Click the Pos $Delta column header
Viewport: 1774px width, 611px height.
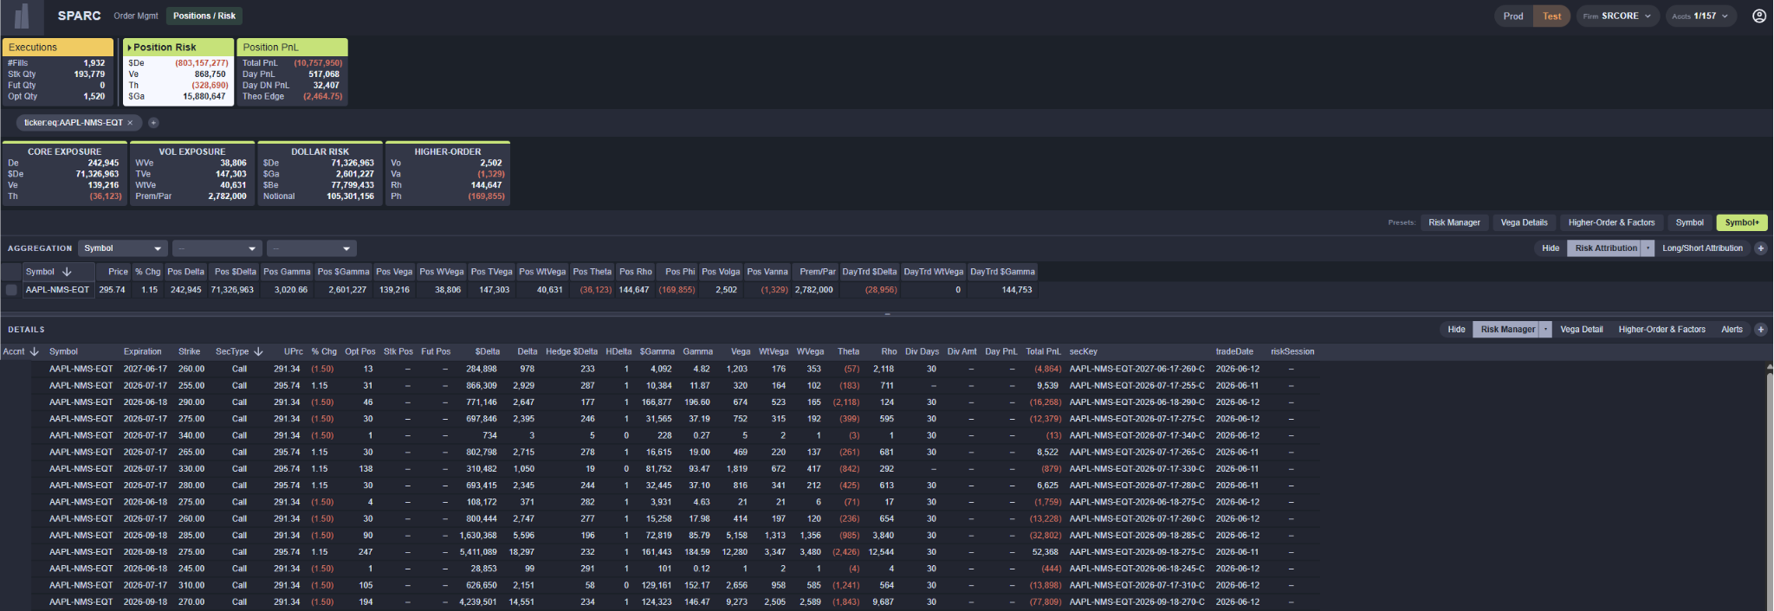[235, 272]
